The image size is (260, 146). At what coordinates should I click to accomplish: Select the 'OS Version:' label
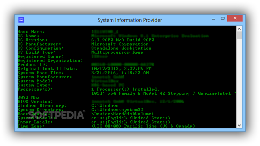(x=32, y=40)
